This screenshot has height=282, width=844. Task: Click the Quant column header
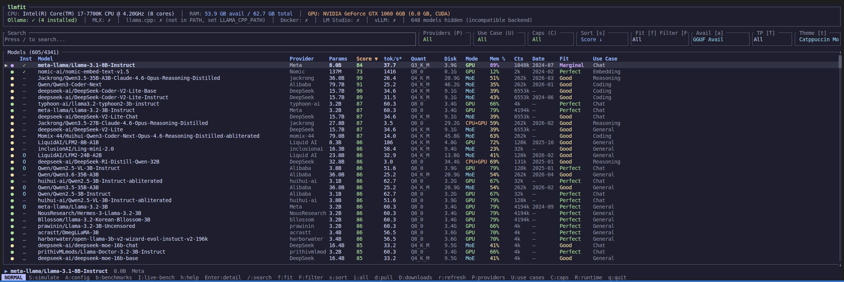(x=419, y=59)
